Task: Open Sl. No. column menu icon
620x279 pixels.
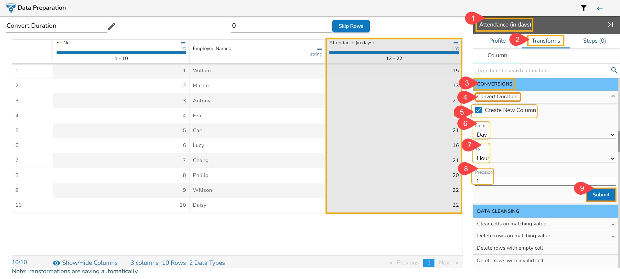Action: coord(183,43)
